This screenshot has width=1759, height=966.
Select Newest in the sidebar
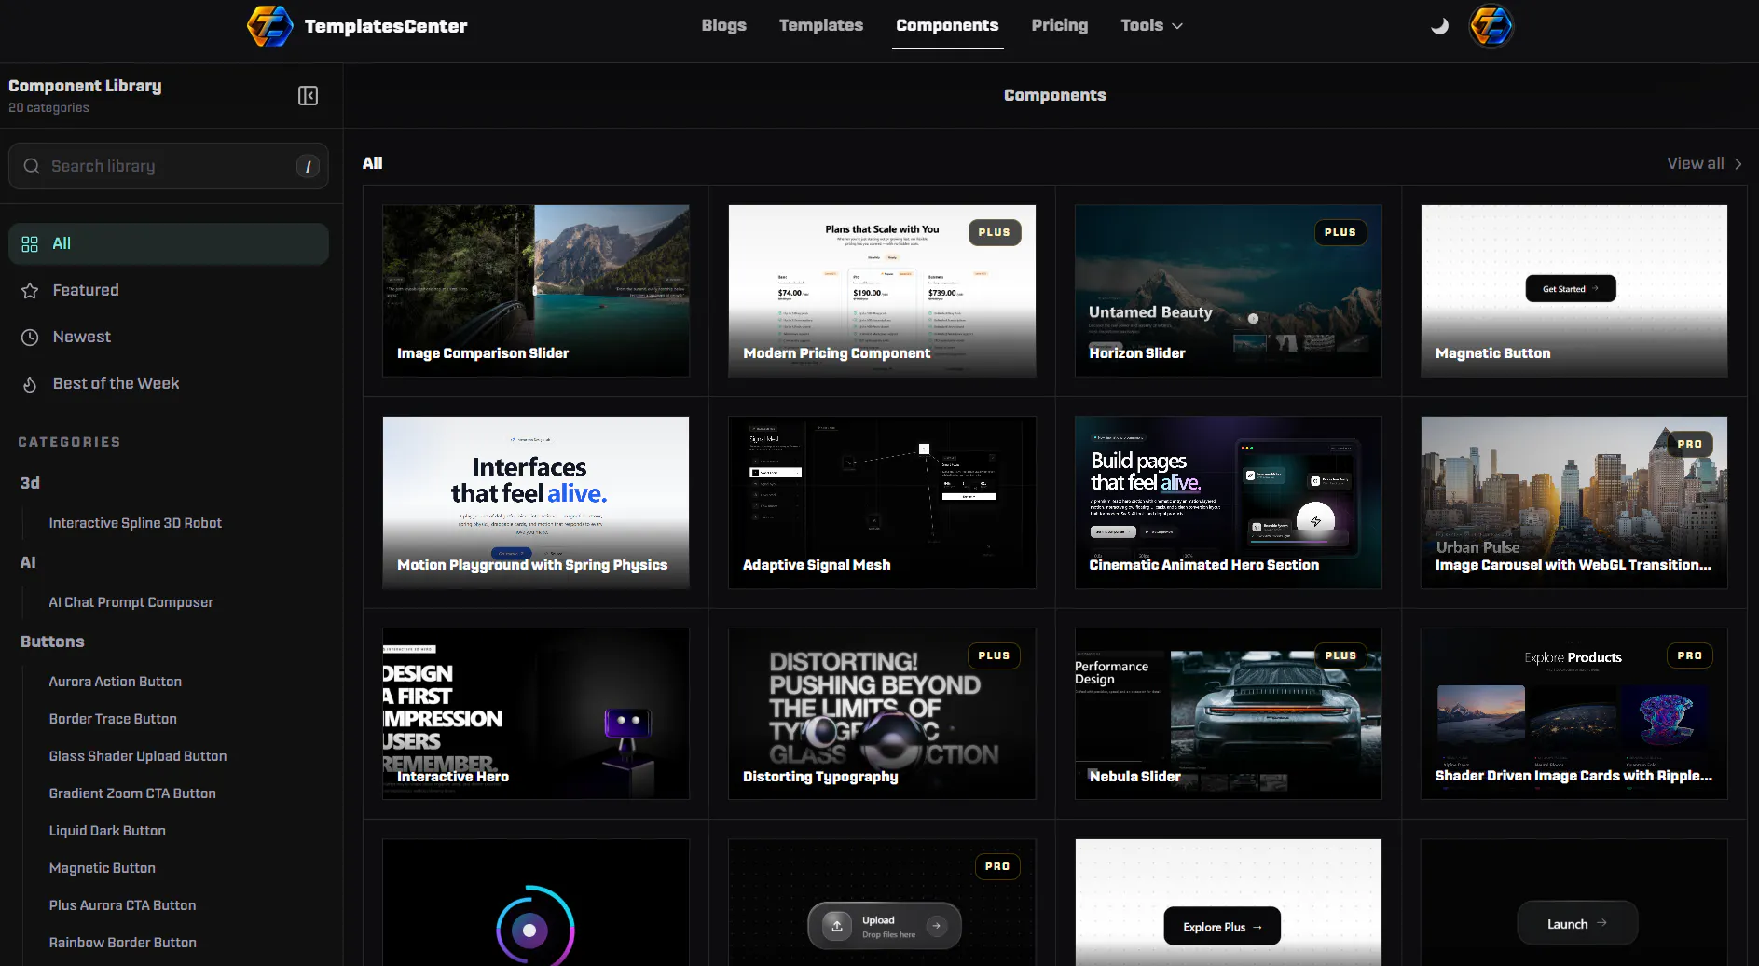[x=169, y=337]
